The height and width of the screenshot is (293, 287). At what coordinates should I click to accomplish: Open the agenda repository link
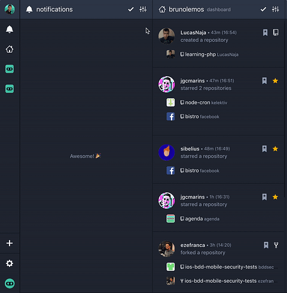194,219
